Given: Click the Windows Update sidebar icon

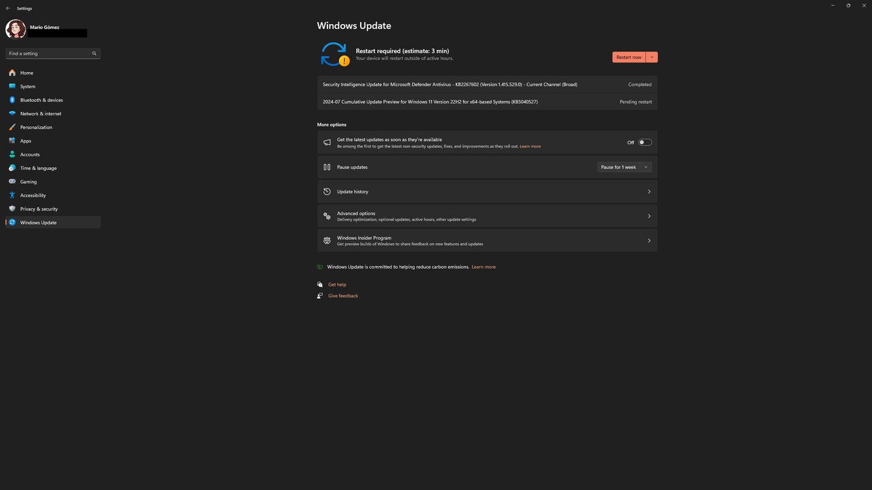Looking at the screenshot, I should pos(12,223).
